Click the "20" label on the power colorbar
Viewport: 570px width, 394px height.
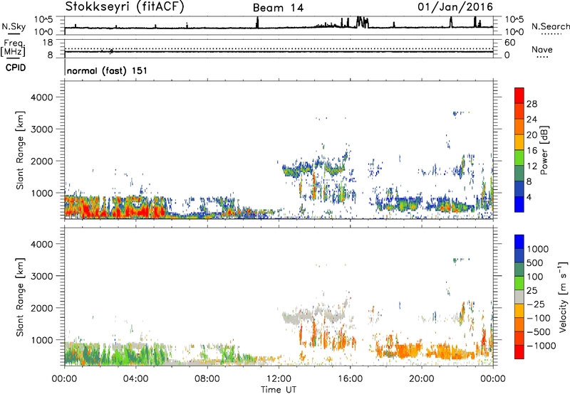coord(532,135)
